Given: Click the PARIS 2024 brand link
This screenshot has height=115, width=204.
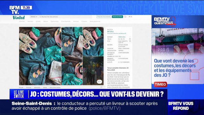Looking at the screenshot, I should 122,37.
